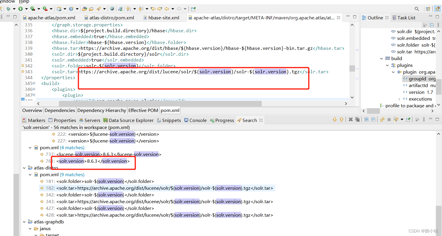Screen dimensions: 442x236
Task: Click the green Run button in toolbar
Action: click(x=21, y=9)
